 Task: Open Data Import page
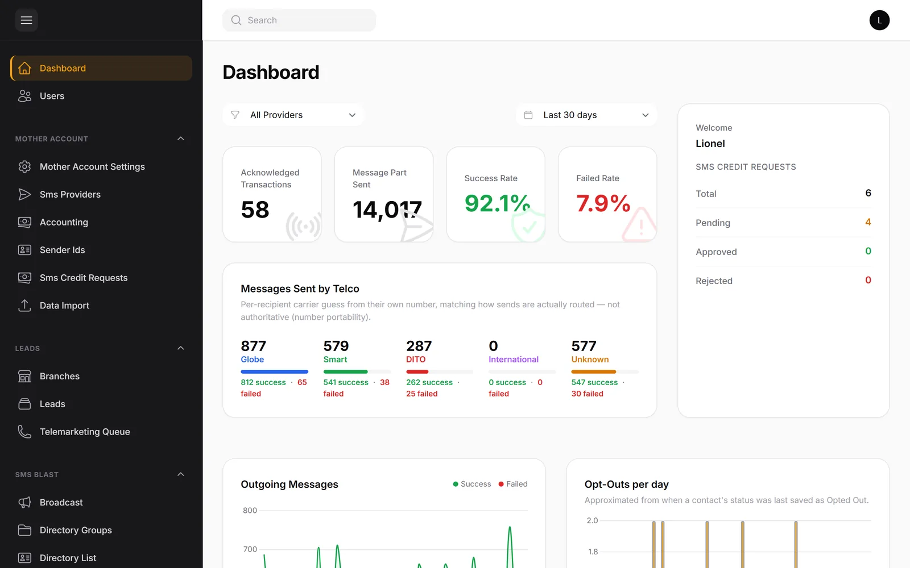(101, 306)
